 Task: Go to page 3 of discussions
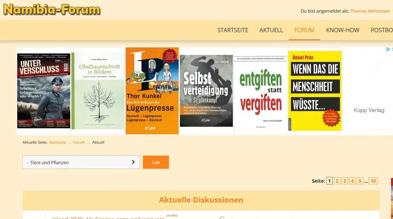tap(345, 181)
